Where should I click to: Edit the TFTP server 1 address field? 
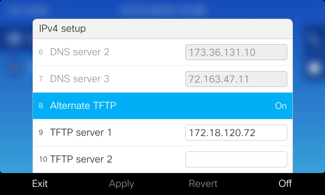pyautogui.click(x=236, y=132)
